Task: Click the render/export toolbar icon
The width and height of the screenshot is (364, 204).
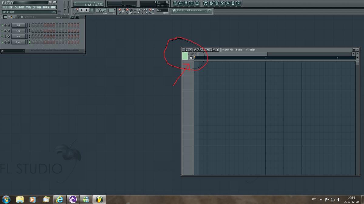Action: point(217,3)
